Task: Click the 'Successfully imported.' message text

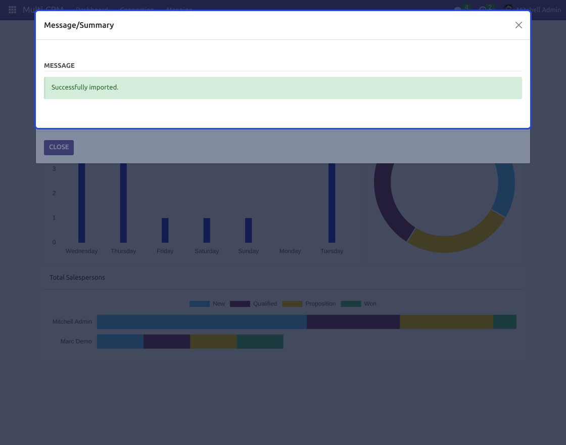Action: pyautogui.click(x=85, y=87)
